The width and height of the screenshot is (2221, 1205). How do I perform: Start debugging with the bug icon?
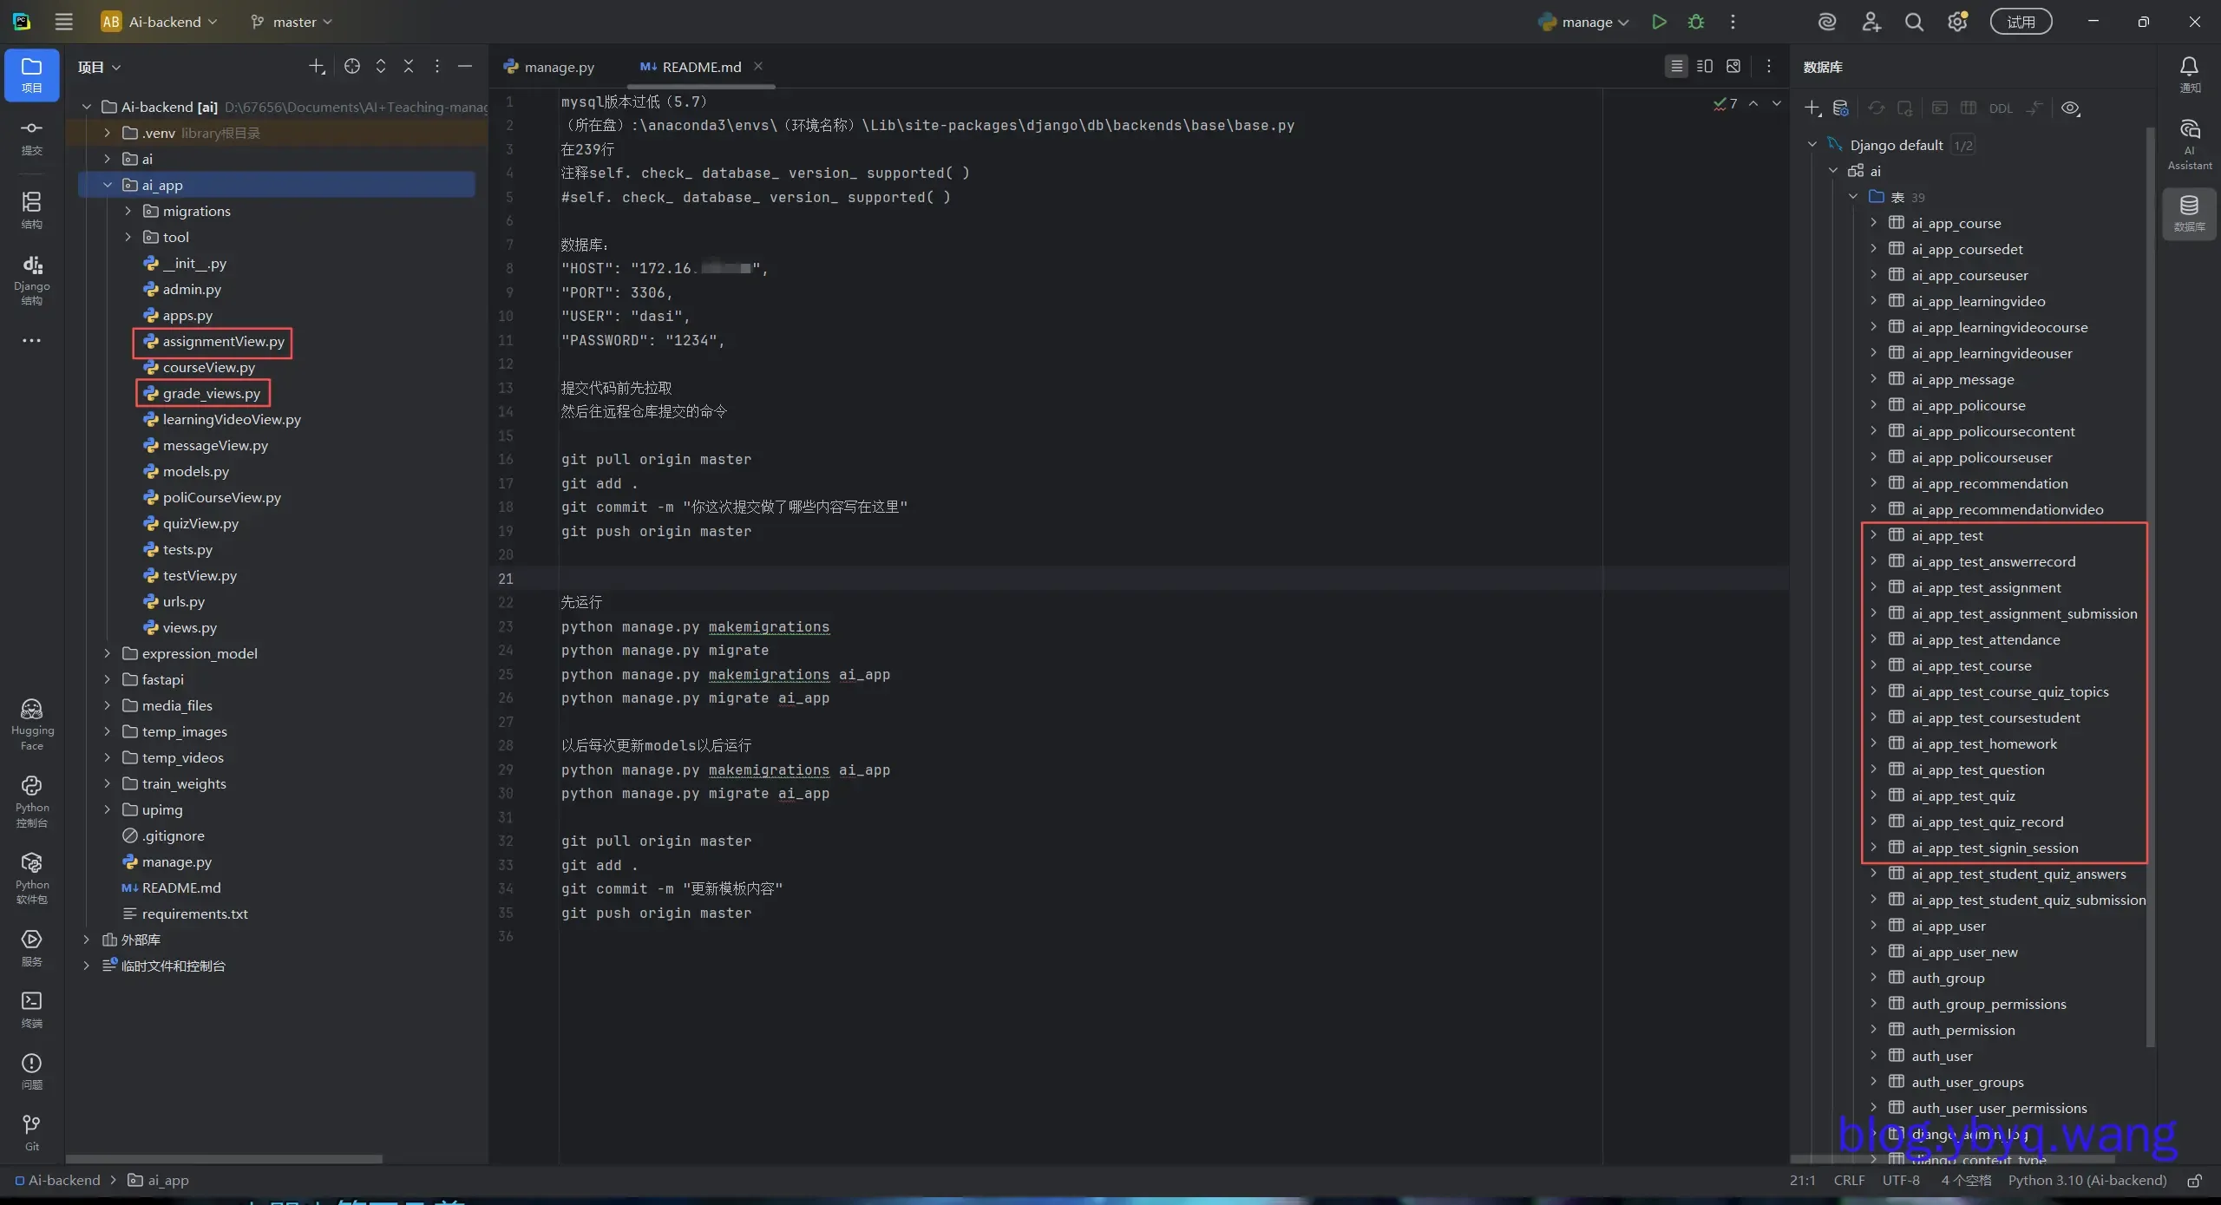coord(1696,22)
